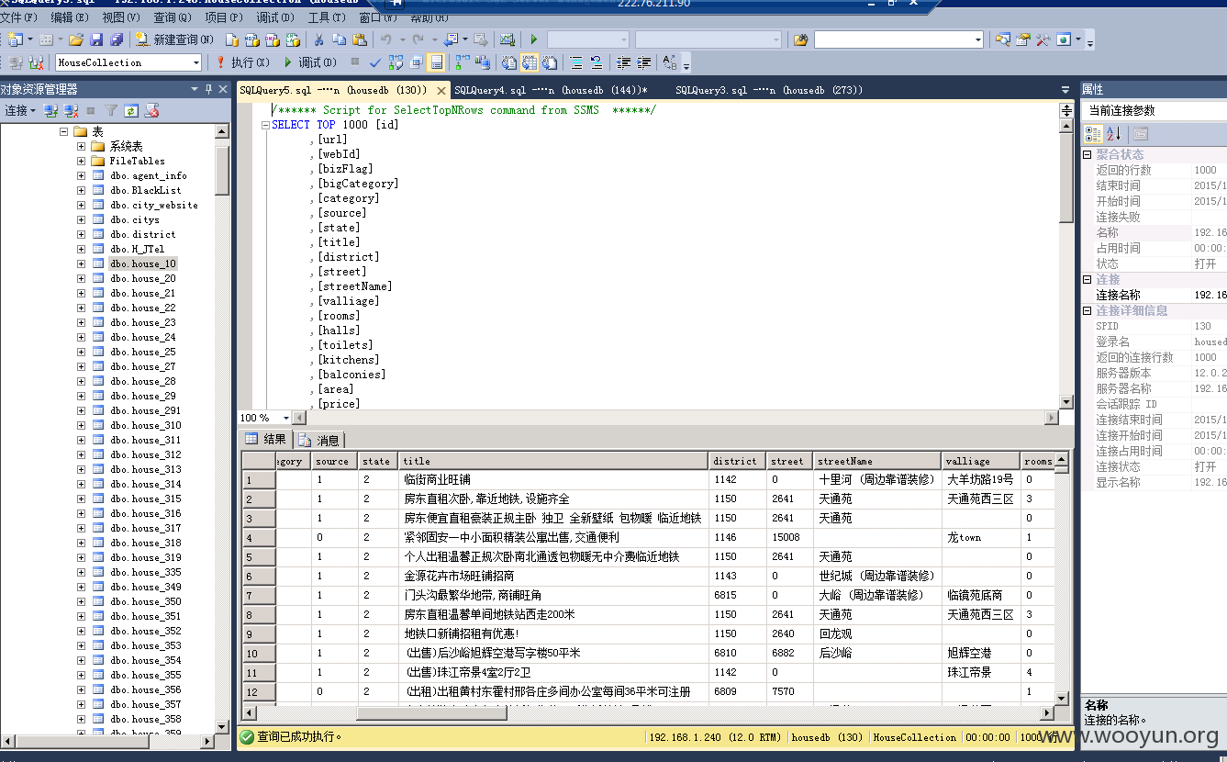Expand the dbo.agent_info table node

pos(81,175)
